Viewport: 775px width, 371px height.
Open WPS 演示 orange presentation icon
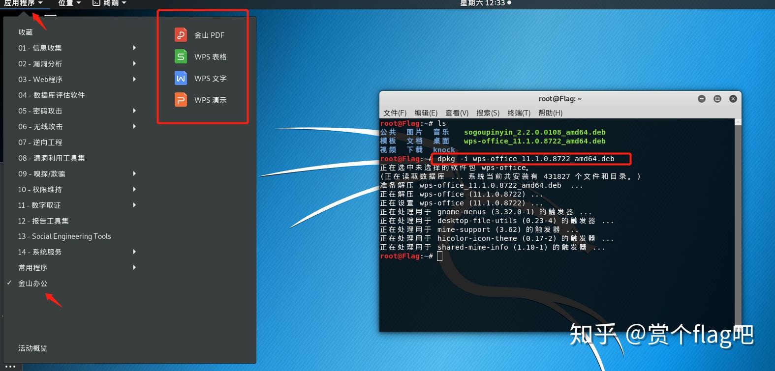181,100
